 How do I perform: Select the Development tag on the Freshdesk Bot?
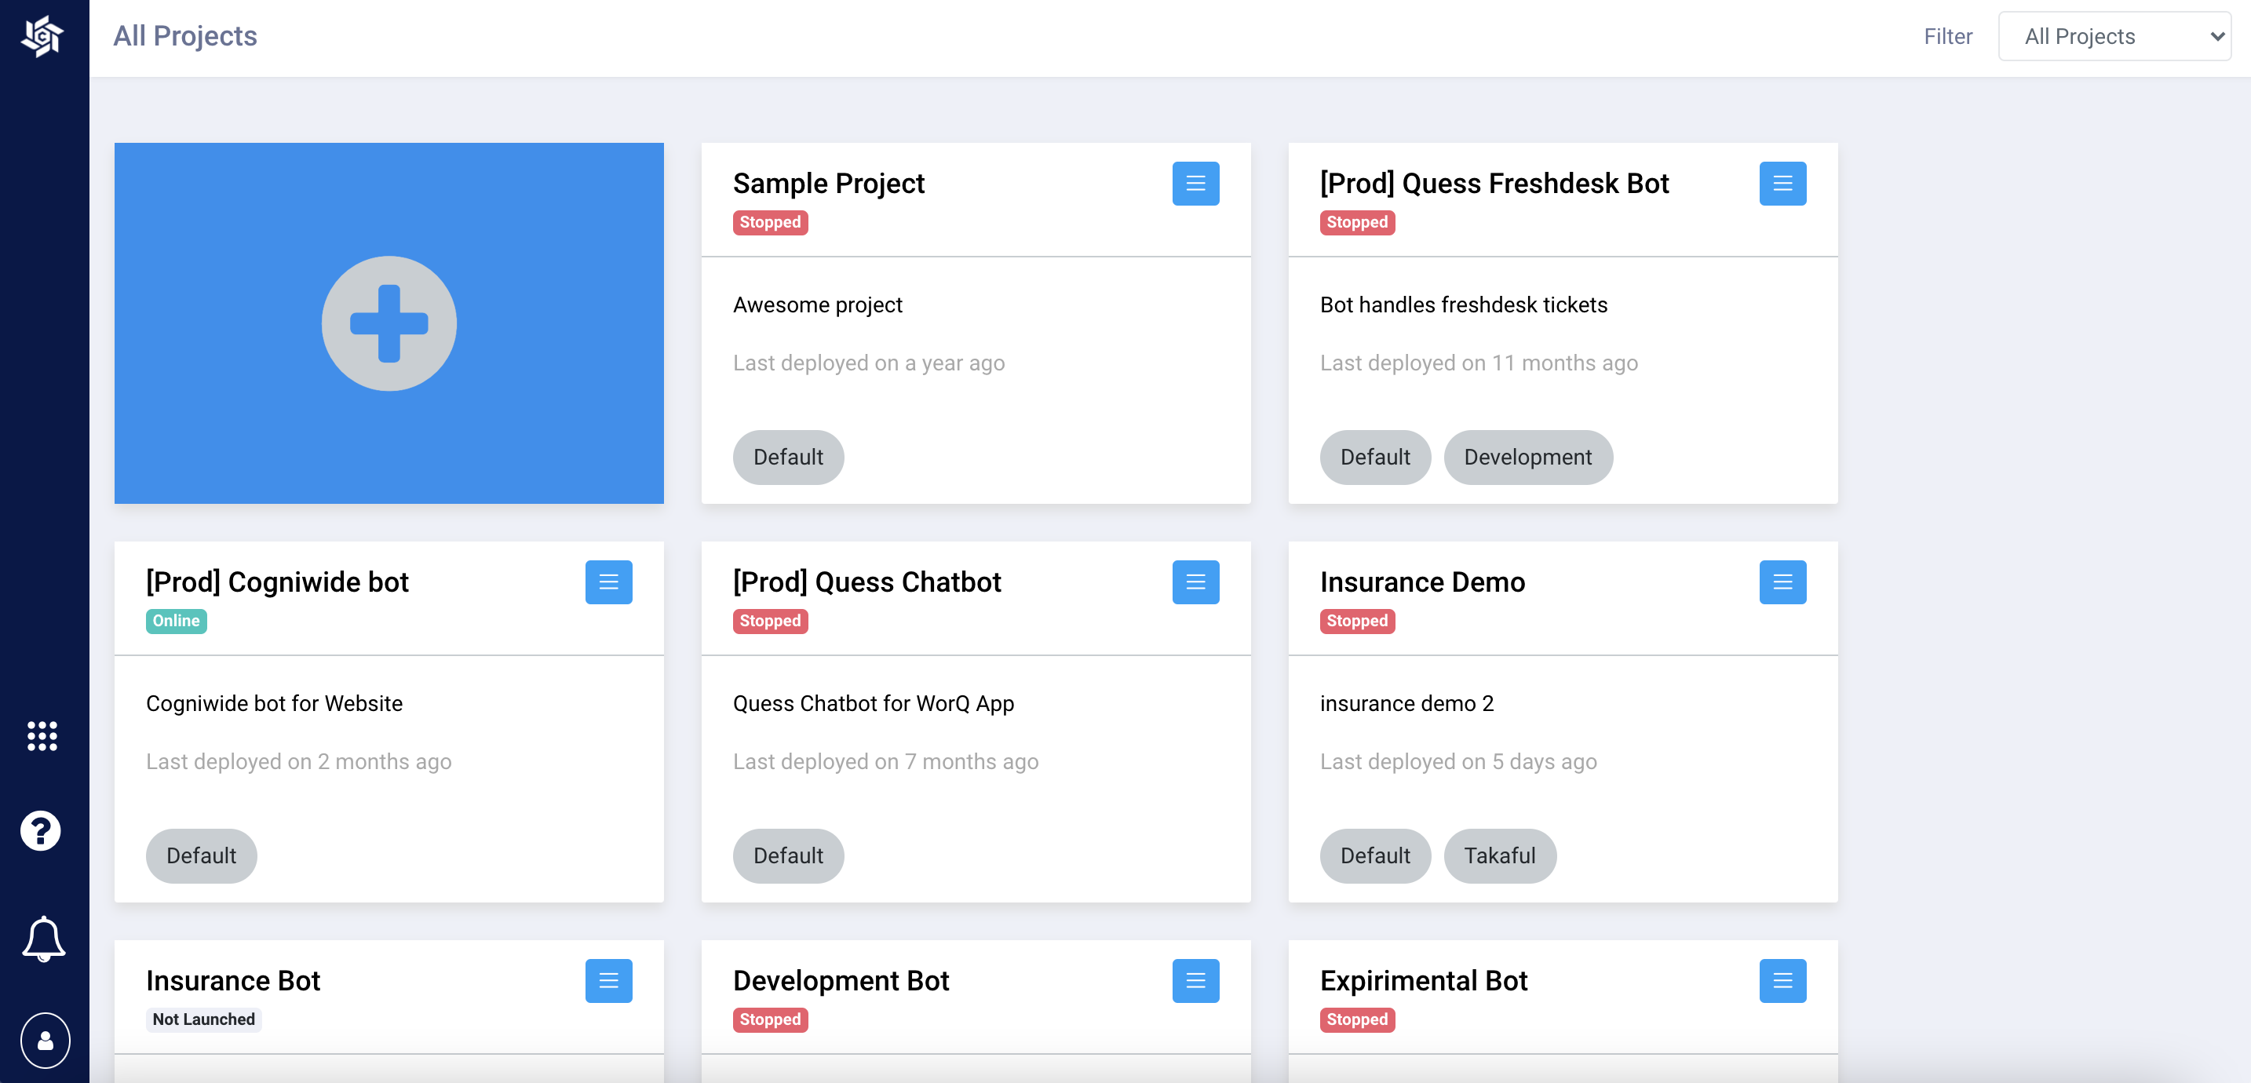[x=1527, y=458]
